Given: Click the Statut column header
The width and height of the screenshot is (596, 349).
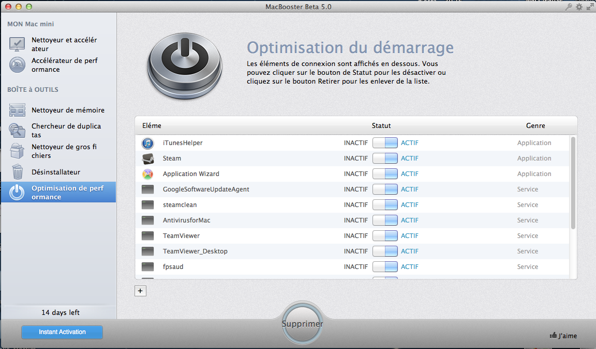Looking at the screenshot, I should point(381,125).
